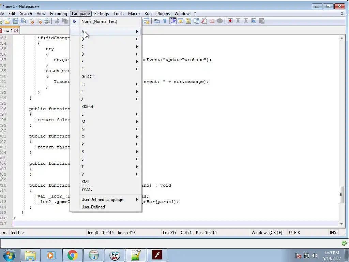Click the vertical scrollbar thumb
Viewport: 349px width, 262px height.
(341, 194)
